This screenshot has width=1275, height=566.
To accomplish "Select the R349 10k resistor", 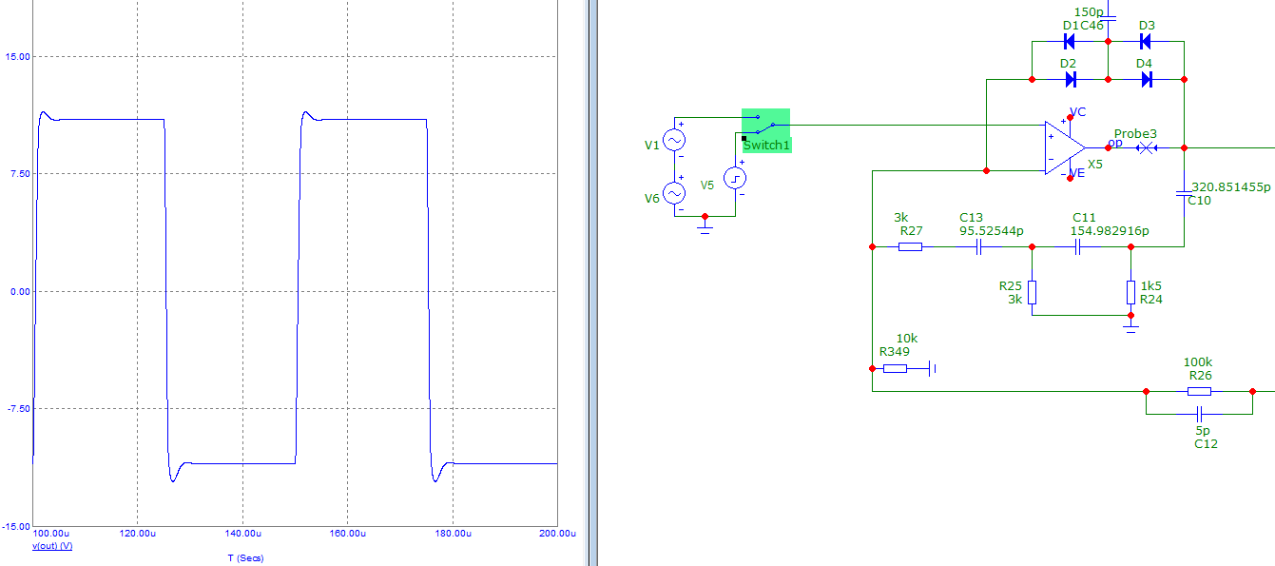I will 895,368.
